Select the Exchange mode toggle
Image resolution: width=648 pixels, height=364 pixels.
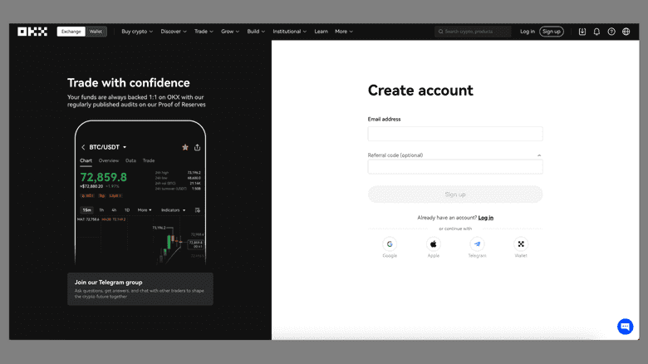[x=71, y=32]
